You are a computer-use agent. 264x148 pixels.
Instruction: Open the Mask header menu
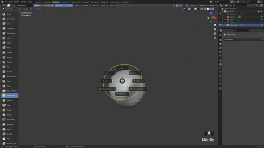point(32,9)
